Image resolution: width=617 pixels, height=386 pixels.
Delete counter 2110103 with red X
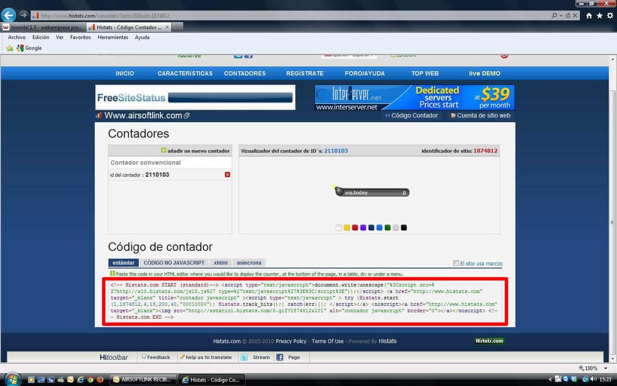click(x=227, y=174)
